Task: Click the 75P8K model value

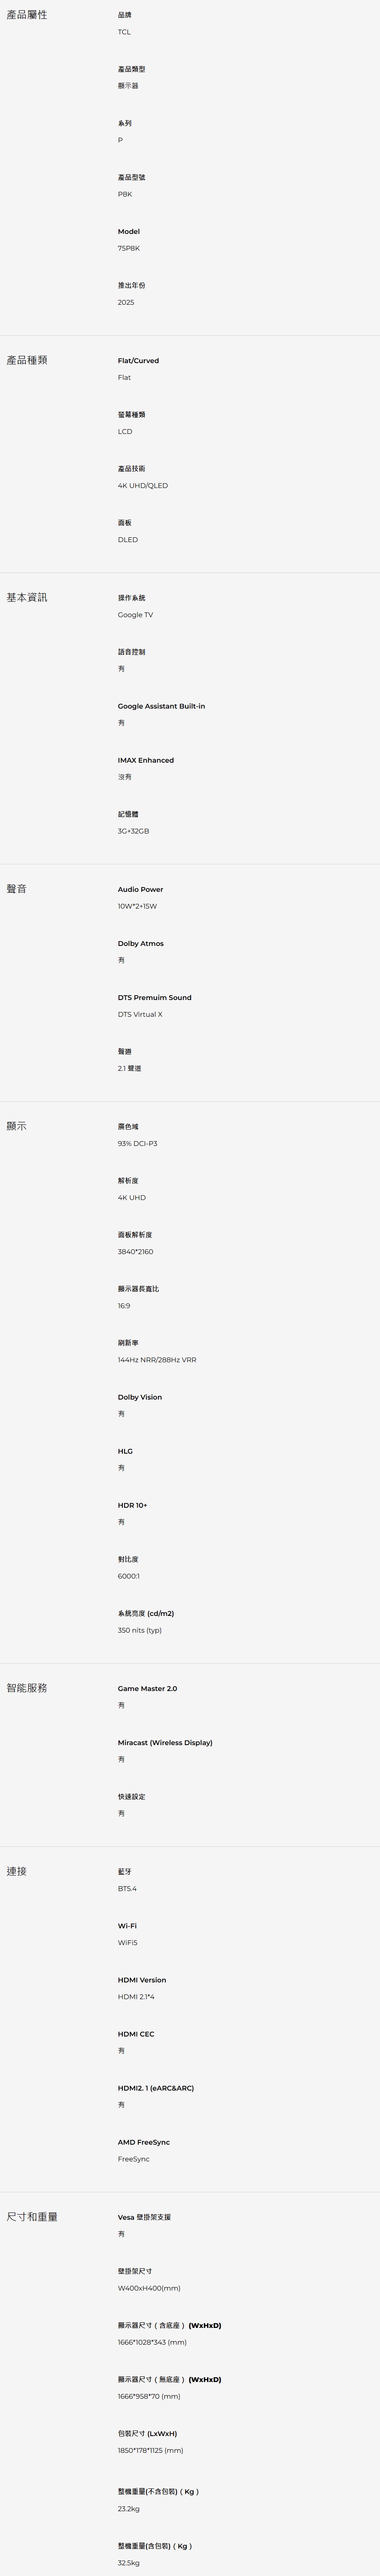Action: click(x=129, y=248)
